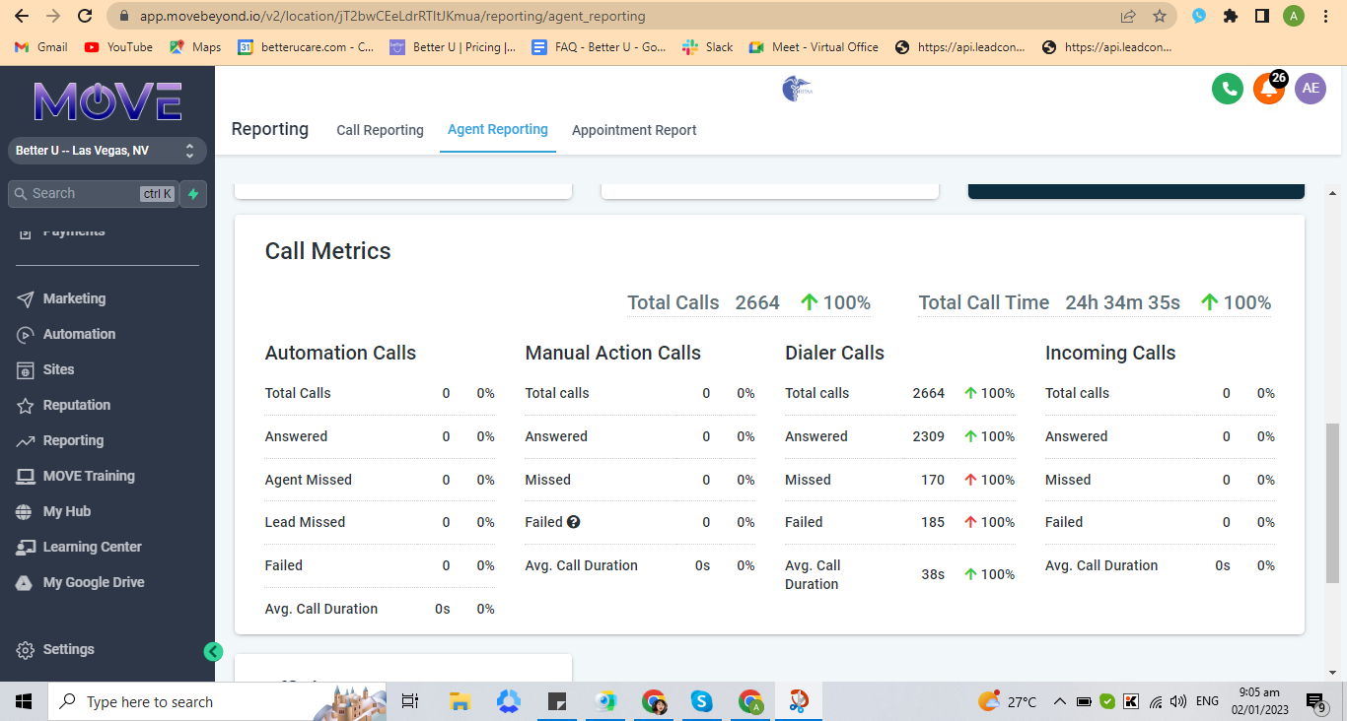Switch to the Call Reporting tab
Screen dimensions: 1347x721
point(380,130)
